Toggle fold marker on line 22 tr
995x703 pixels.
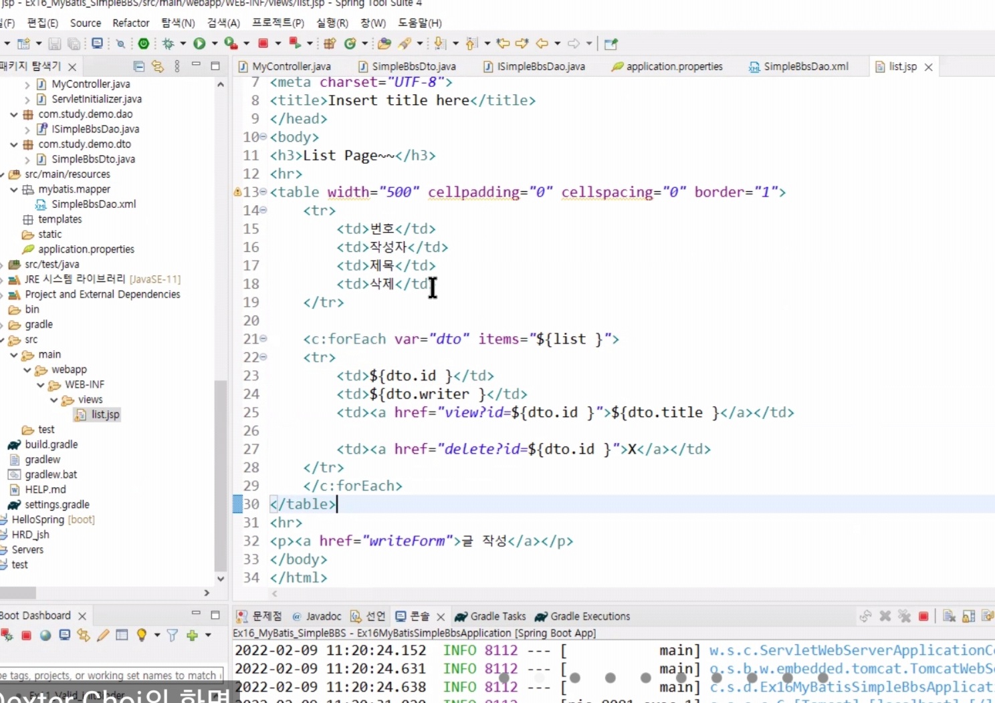click(263, 357)
